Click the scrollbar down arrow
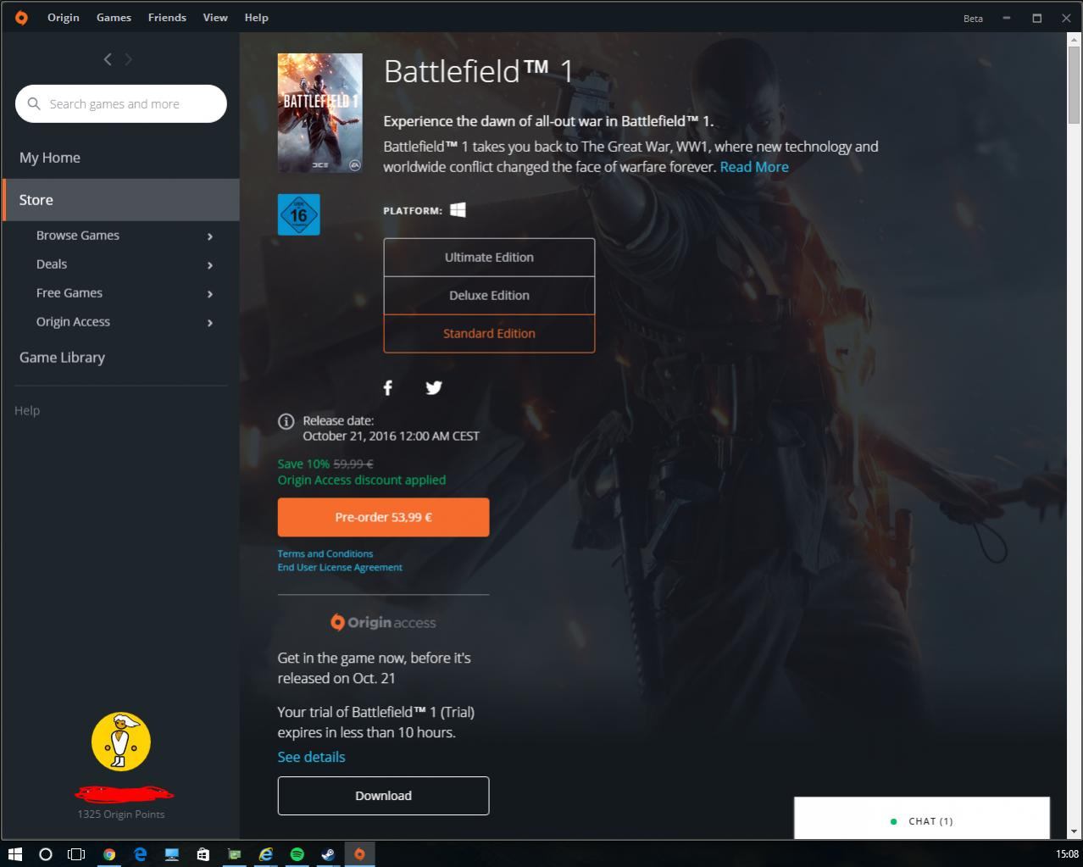The height and width of the screenshot is (867, 1083). pos(1075,832)
